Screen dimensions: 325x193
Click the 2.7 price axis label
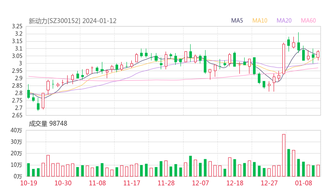pos(18,108)
